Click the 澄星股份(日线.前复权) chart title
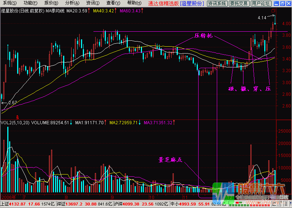This screenshot has width=292, height=208. tap(22, 11)
